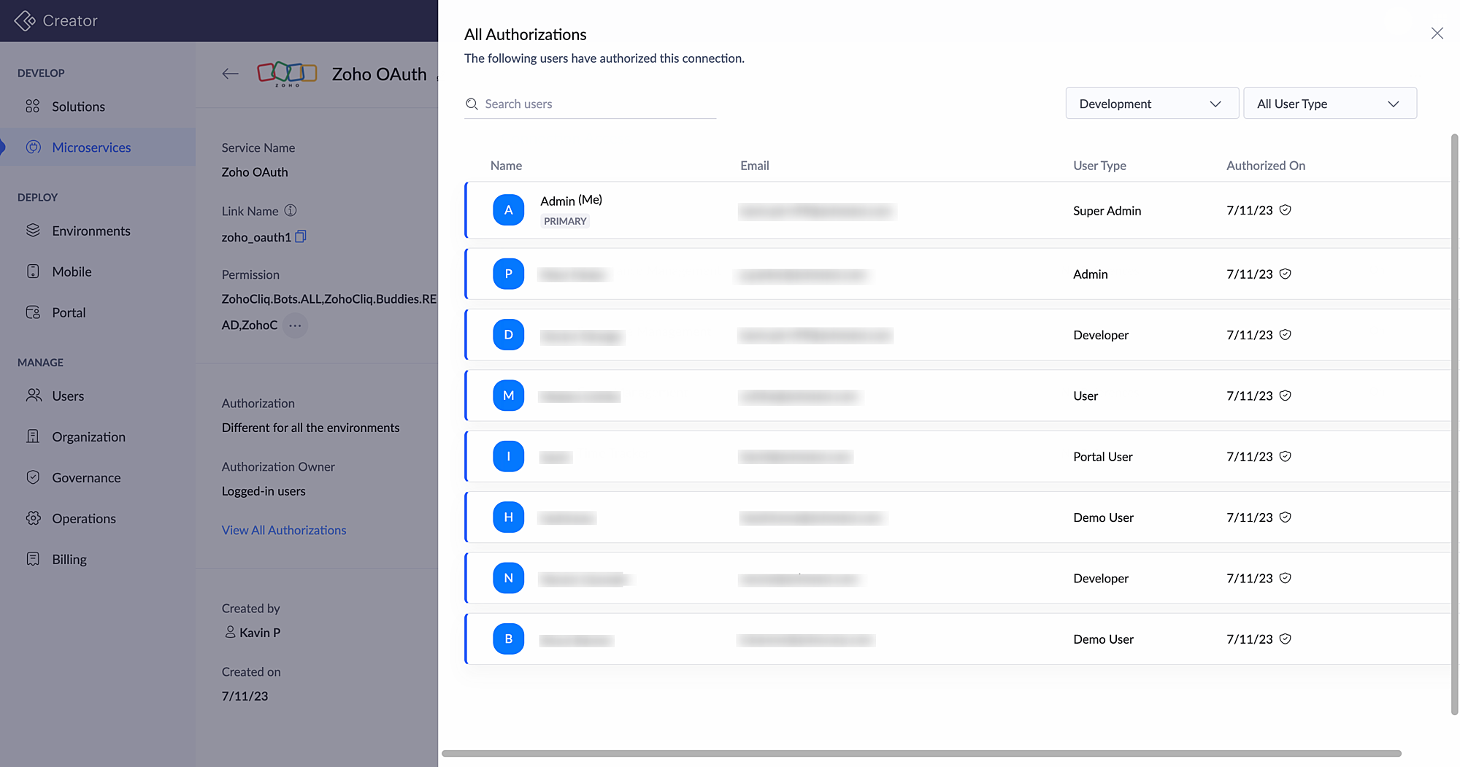
Task: Open Environments from the Deploy section
Action: tap(91, 231)
